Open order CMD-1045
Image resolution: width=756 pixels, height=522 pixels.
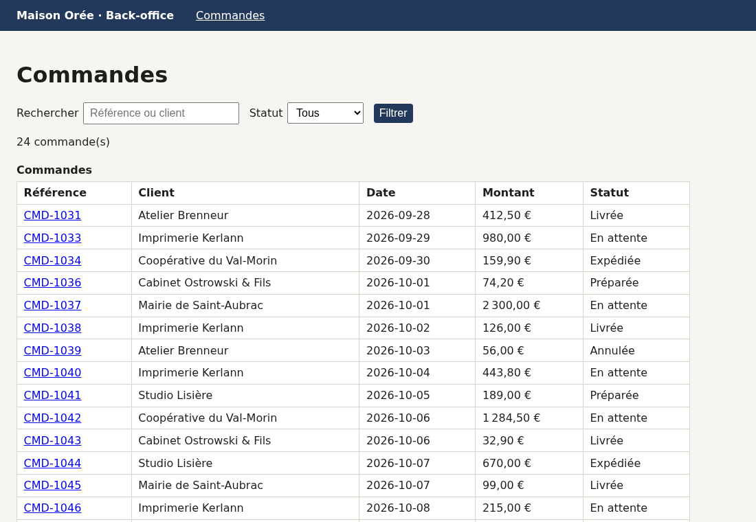tap(52, 486)
